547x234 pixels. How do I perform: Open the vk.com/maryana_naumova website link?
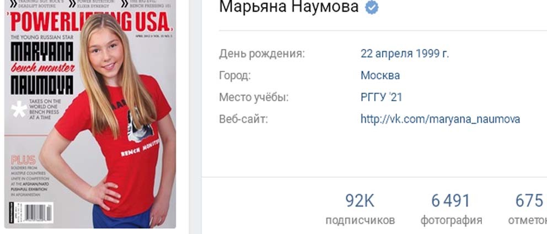(x=440, y=119)
